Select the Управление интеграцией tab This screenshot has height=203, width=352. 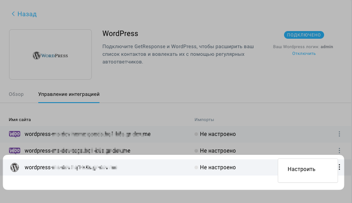pyautogui.click(x=69, y=94)
